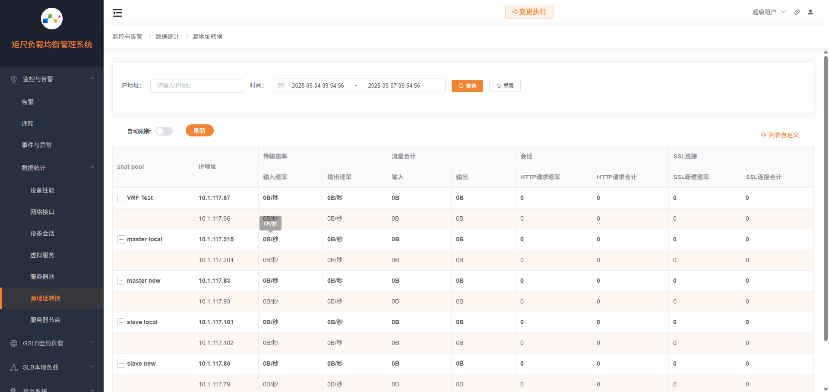This screenshot has height=392, width=829.
Task: Focus the IP地址 input field
Action: pyautogui.click(x=196, y=86)
